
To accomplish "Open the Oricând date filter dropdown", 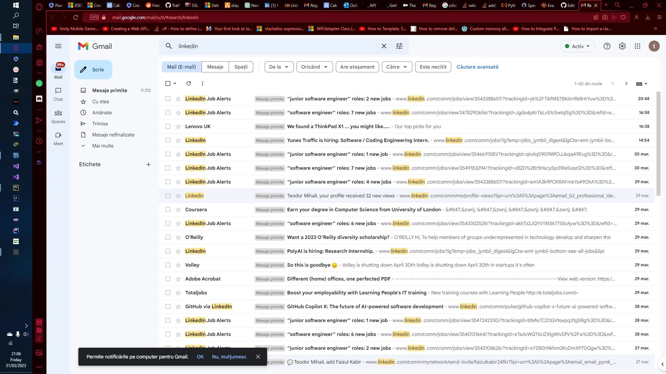I will coord(315,67).
